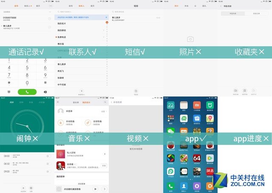Tap the backspace icon beside the call button

45,92
